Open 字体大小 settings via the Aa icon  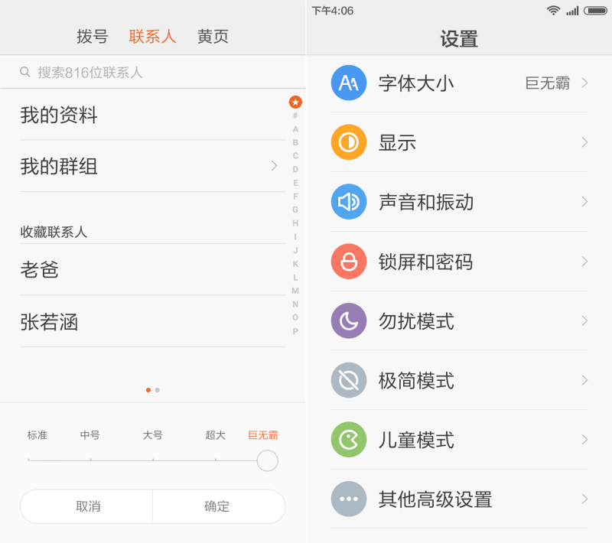349,83
